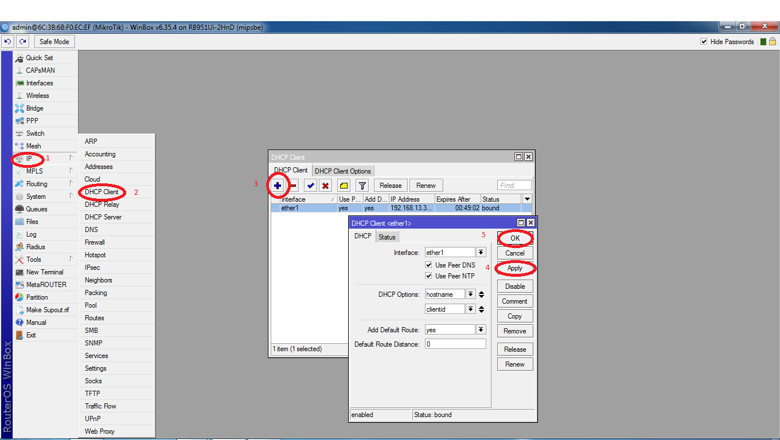Click the Wireless sidebar icon

pos(19,96)
